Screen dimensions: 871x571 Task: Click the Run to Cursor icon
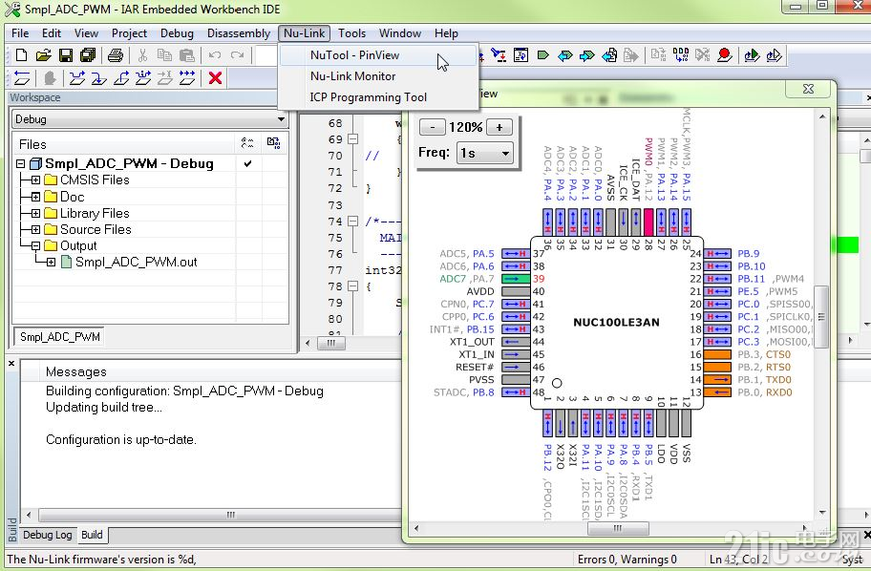(165, 77)
